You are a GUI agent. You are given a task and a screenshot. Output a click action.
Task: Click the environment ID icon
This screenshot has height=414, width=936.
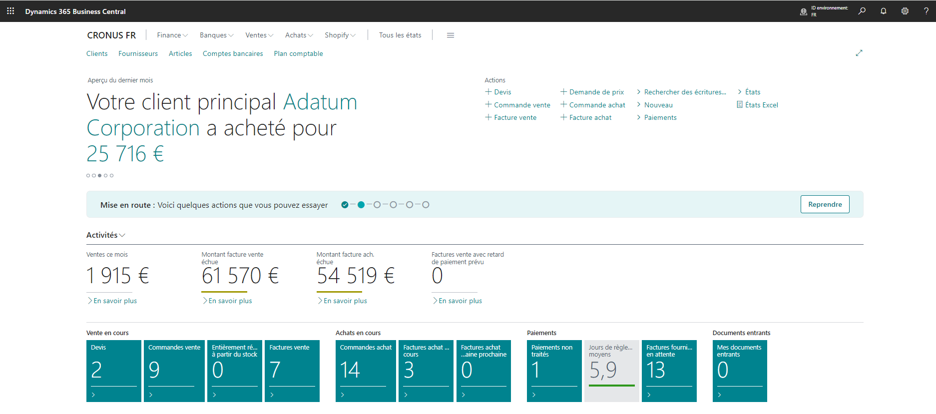click(804, 11)
